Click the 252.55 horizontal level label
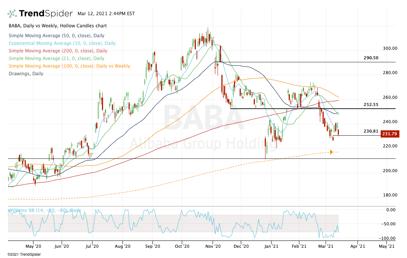The height and width of the screenshot is (258, 407). 370,104
